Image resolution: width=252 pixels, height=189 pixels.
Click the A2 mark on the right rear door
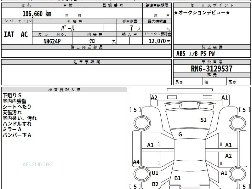click(x=228, y=156)
